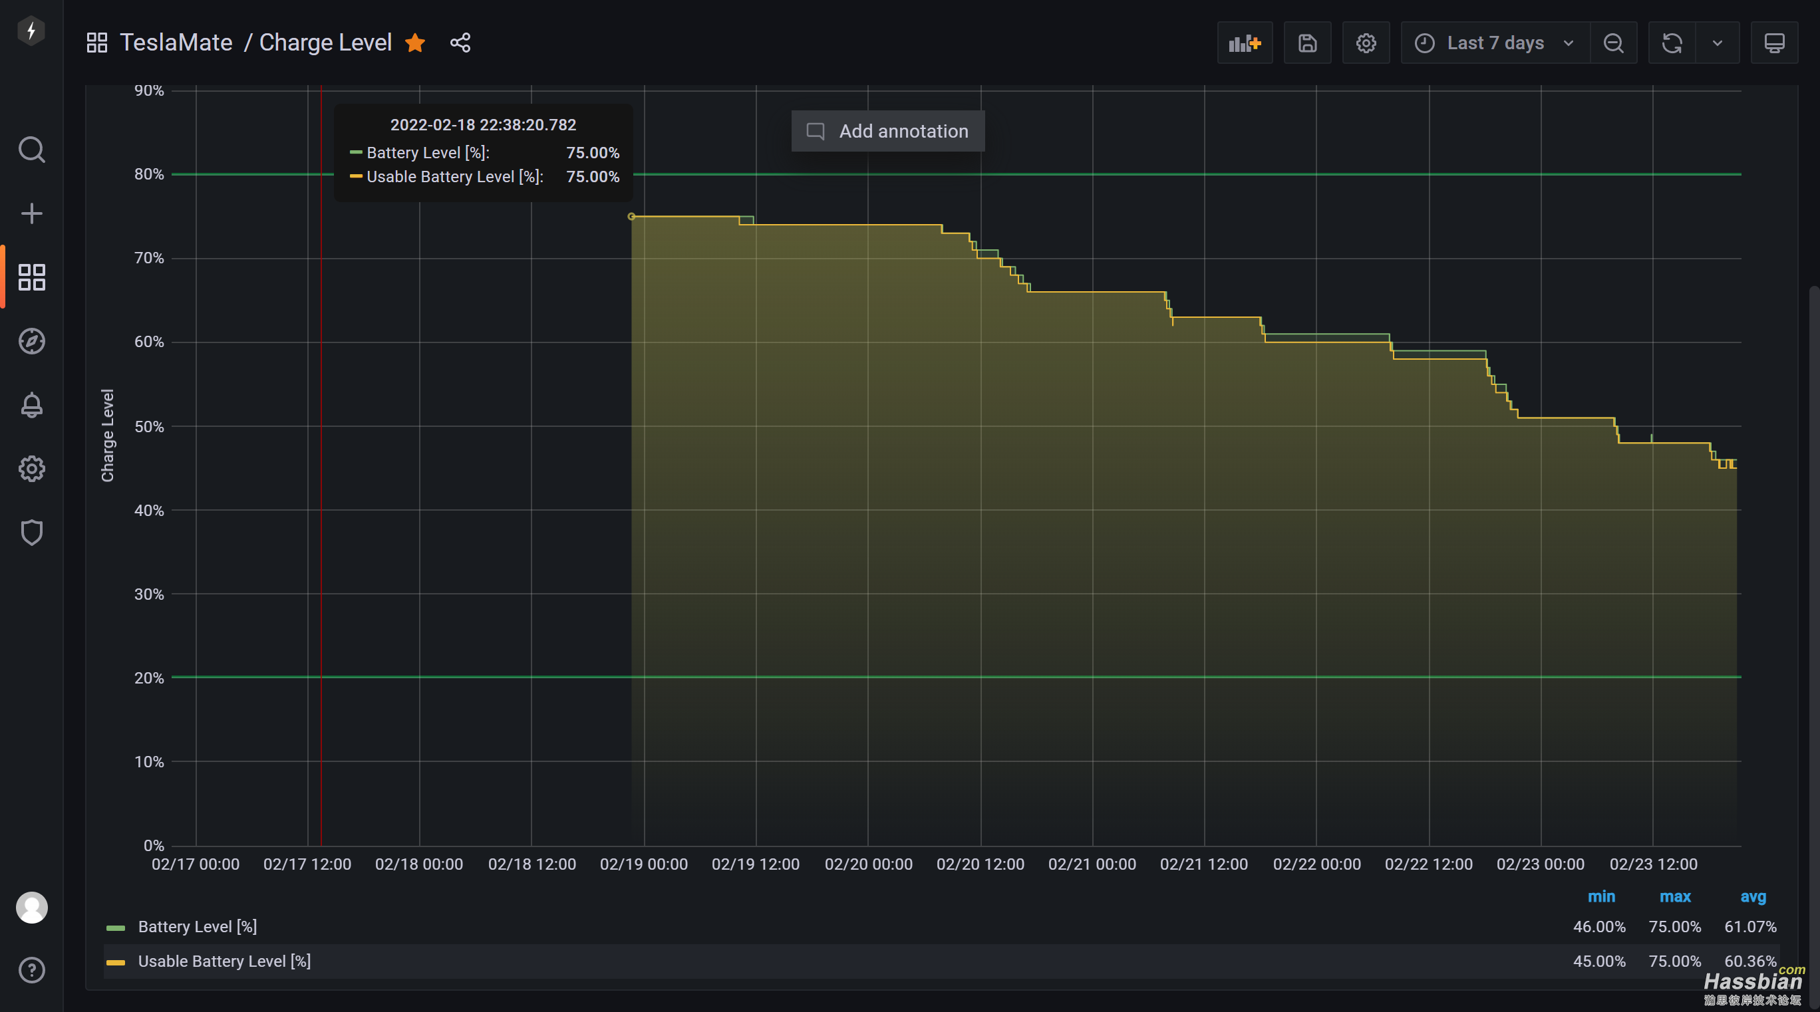Click the Charge Level dashboard title
The image size is (1820, 1012).
[325, 43]
